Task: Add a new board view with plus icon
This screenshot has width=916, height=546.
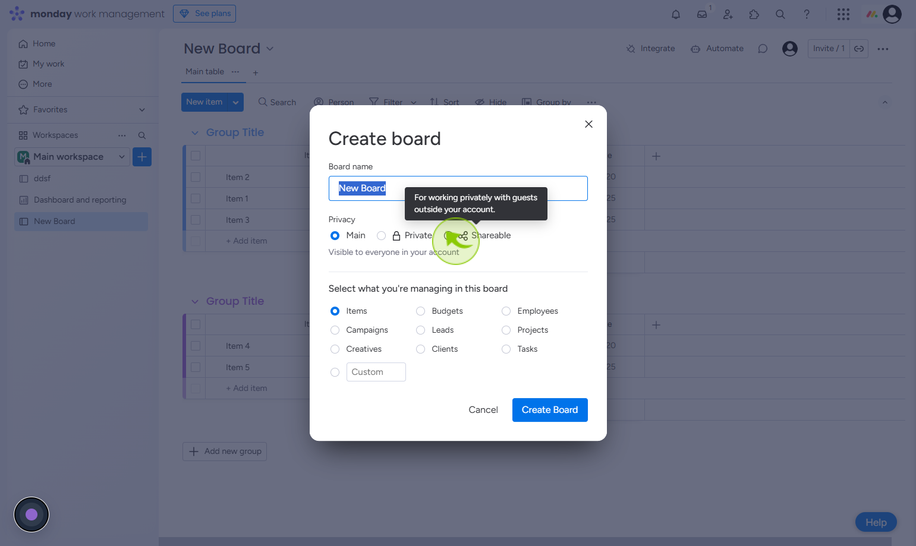Action: pos(256,72)
